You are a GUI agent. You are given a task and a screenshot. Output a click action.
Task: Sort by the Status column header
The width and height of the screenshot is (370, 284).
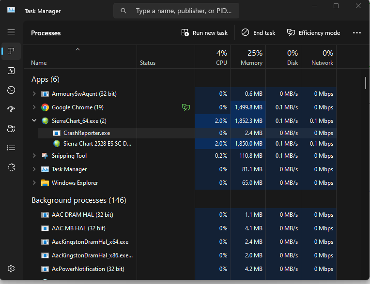[x=166, y=57]
